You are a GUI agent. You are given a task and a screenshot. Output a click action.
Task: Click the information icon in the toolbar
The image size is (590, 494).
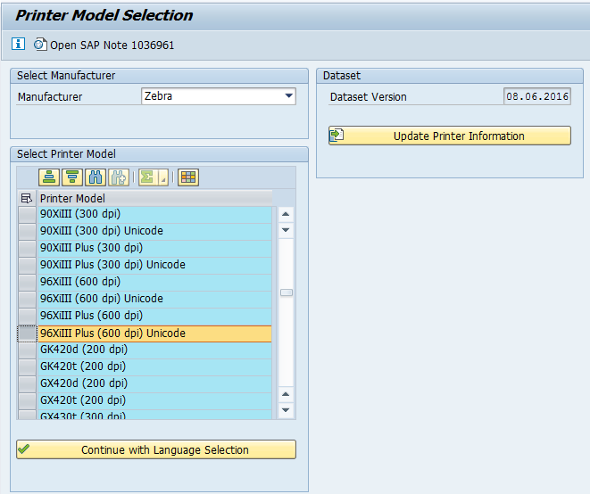coord(19,44)
